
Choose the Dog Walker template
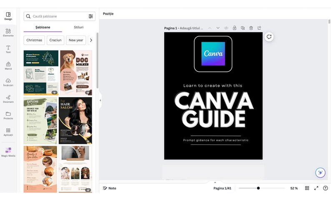click(76, 73)
